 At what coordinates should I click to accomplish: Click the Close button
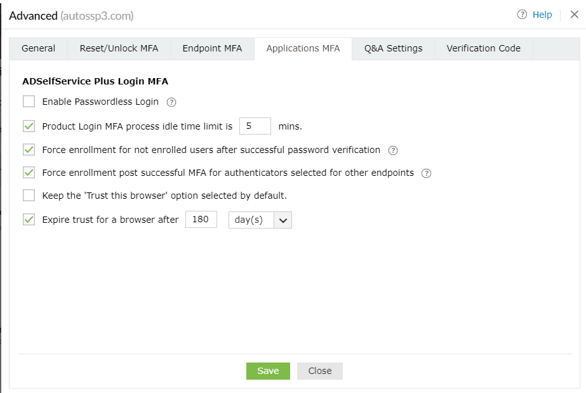(x=320, y=371)
